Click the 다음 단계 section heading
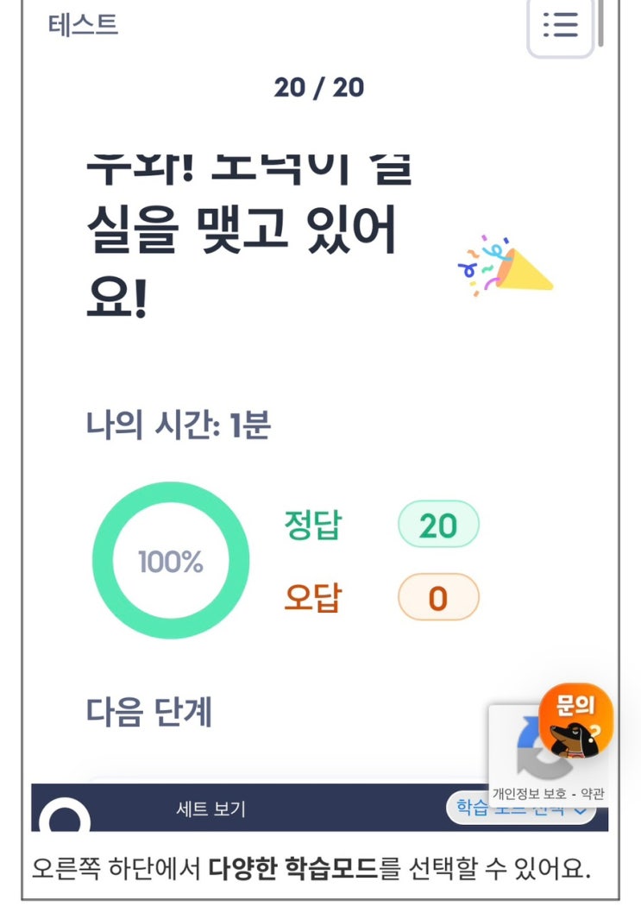Screen dimensions: 641x919 pos(149,712)
